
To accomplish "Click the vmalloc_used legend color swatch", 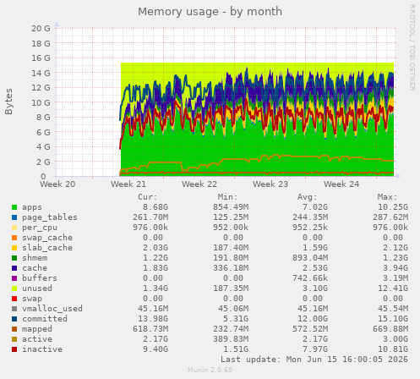I will click(14, 309).
